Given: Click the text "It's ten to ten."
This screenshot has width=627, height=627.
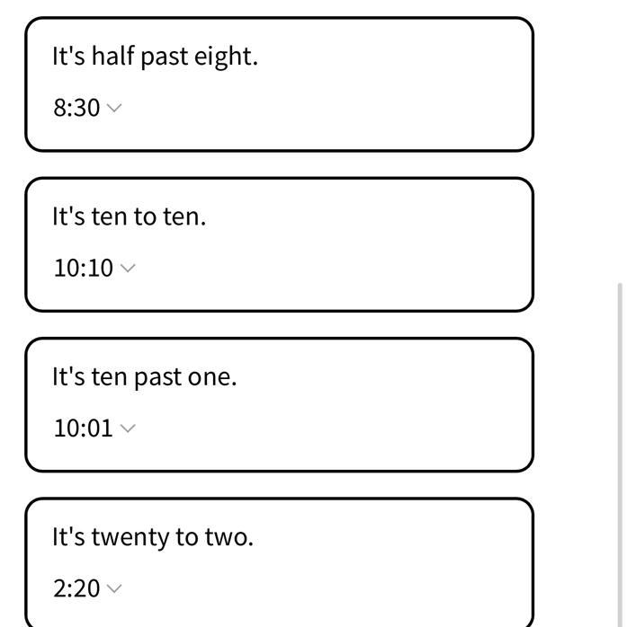Looking at the screenshot, I should [129, 216].
